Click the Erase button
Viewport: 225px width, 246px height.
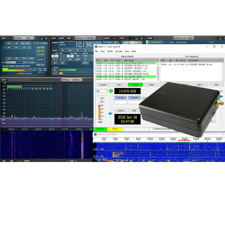(152, 85)
